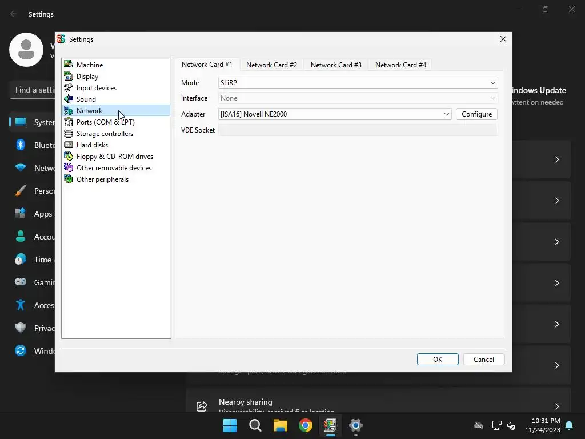Select the Display category icon
This screenshot has width=585, height=439.
pyautogui.click(x=69, y=76)
